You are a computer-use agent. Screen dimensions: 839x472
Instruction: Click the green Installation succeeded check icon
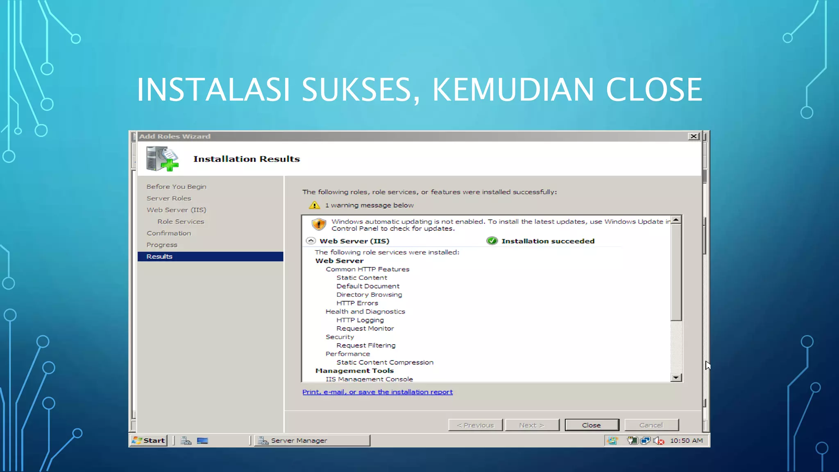[x=492, y=241]
